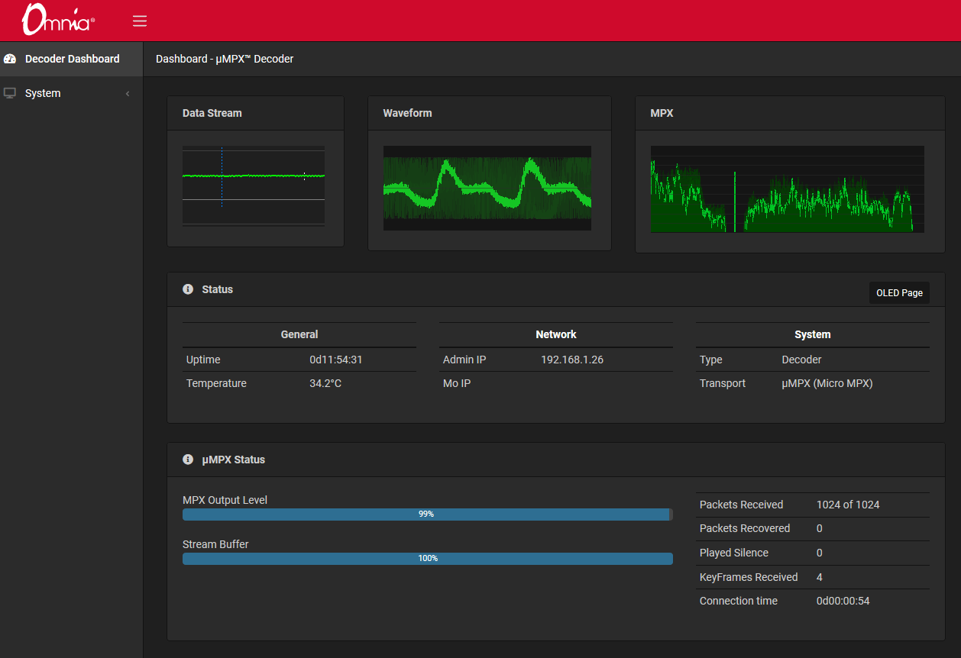
Task: Click the MPX Output Level bar
Action: [x=428, y=514]
